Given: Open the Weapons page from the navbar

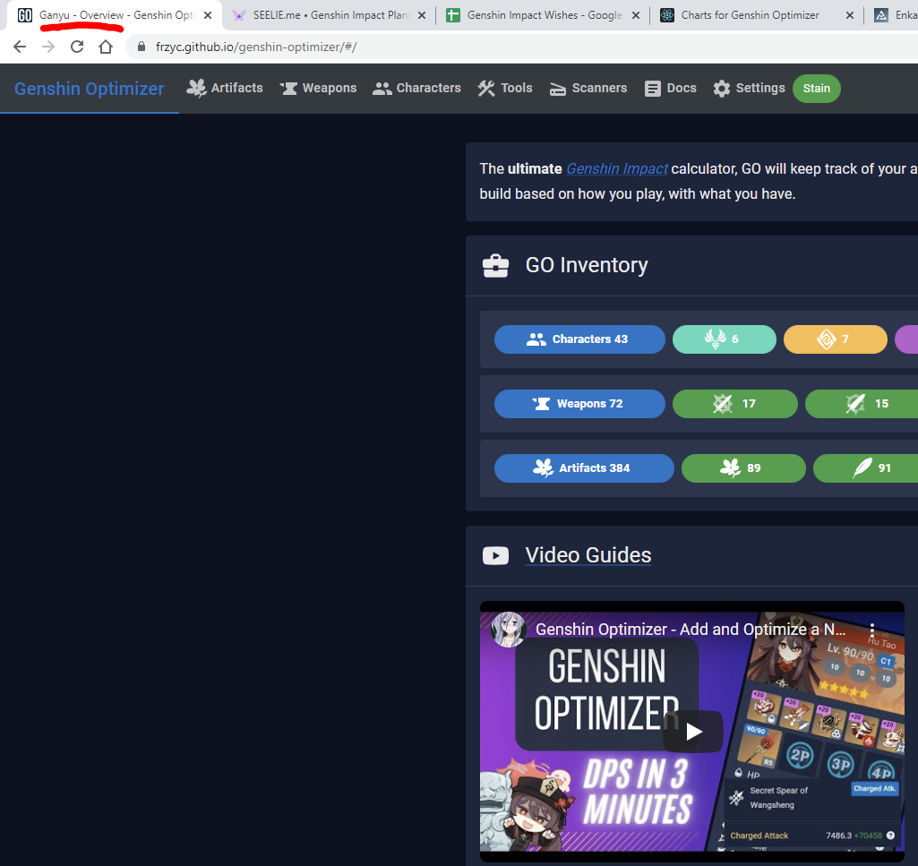Looking at the screenshot, I should coord(318,88).
